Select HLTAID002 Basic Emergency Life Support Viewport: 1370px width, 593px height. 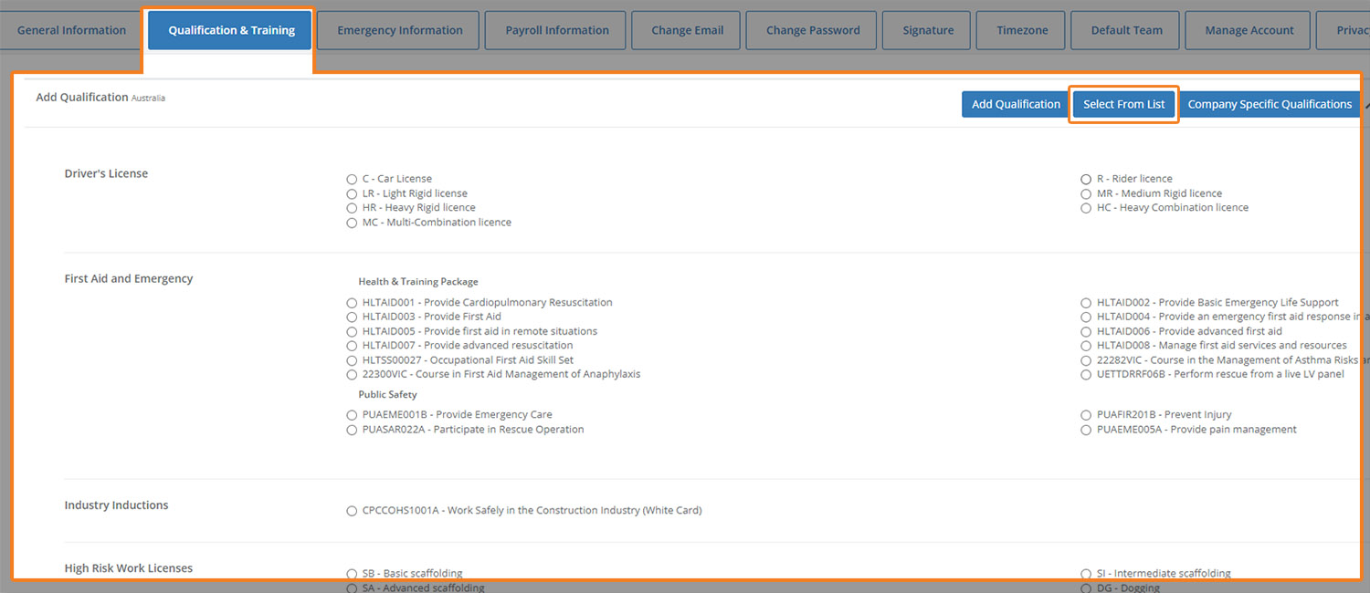(x=1086, y=303)
